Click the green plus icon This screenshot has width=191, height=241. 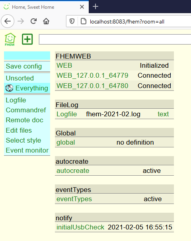click(x=27, y=39)
